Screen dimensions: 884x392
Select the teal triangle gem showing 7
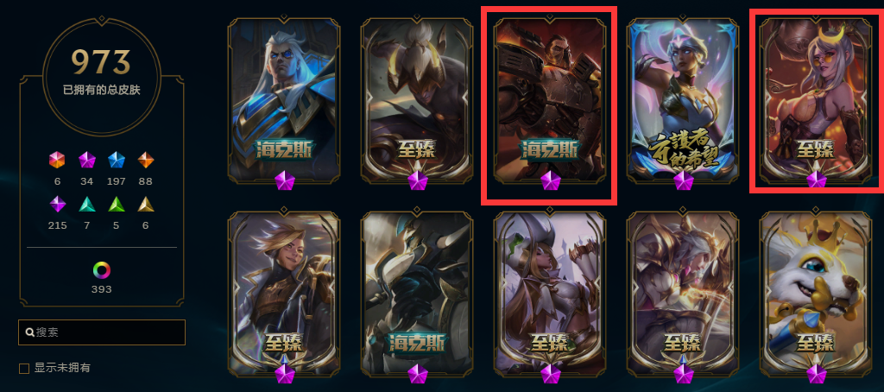point(87,204)
